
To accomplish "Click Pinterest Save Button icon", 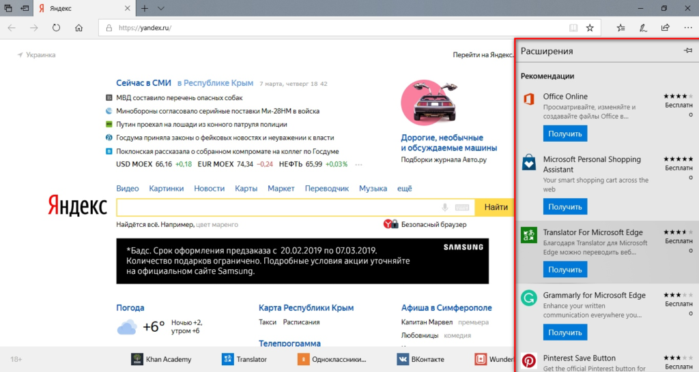I will pos(529,360).
